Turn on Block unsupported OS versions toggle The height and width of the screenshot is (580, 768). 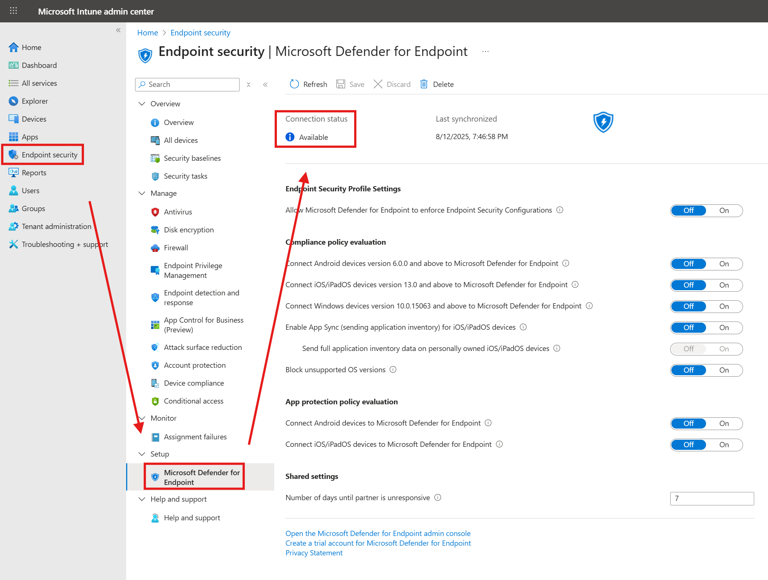(x=724, y=370)
